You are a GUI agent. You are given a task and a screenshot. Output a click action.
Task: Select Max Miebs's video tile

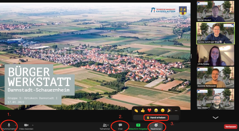[215, 99]
